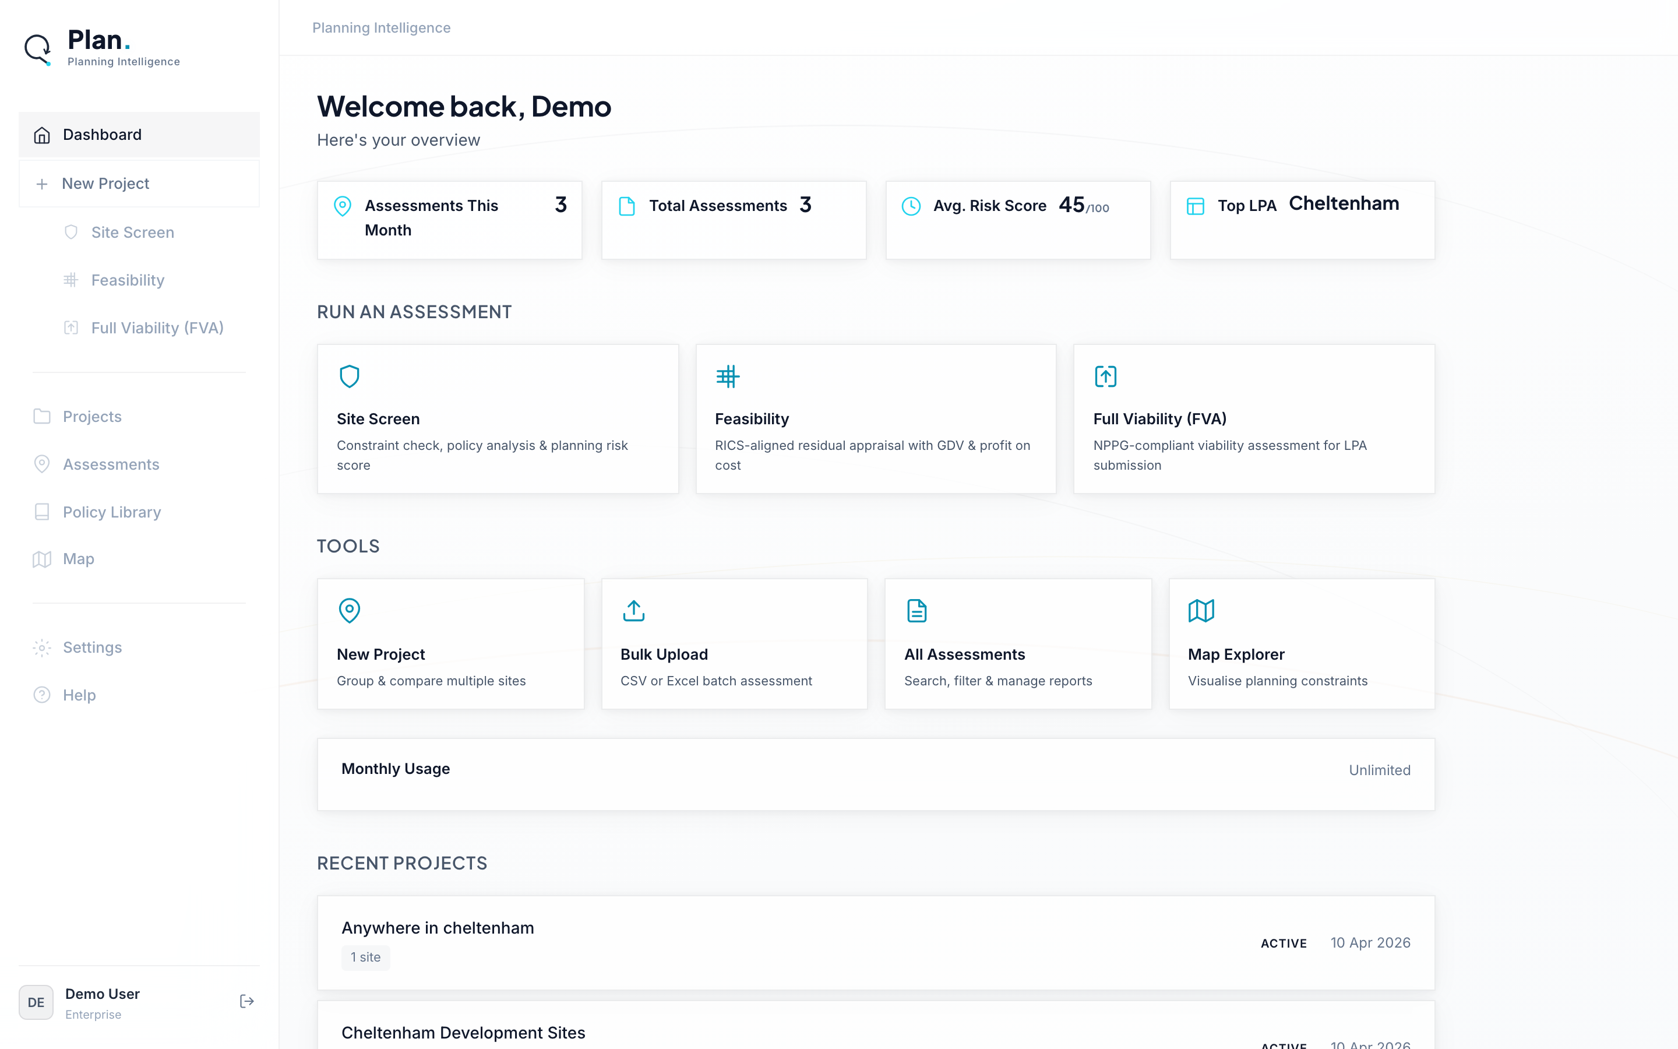Click the New Project sidebar entry

pos(105,183)
